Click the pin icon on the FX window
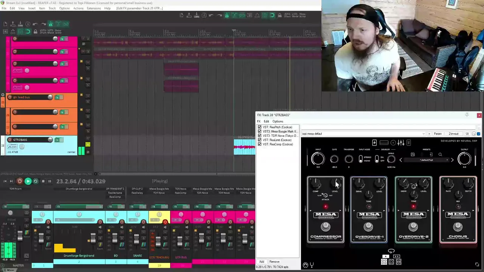Viewport: 484px width, 272px height. 467,115
